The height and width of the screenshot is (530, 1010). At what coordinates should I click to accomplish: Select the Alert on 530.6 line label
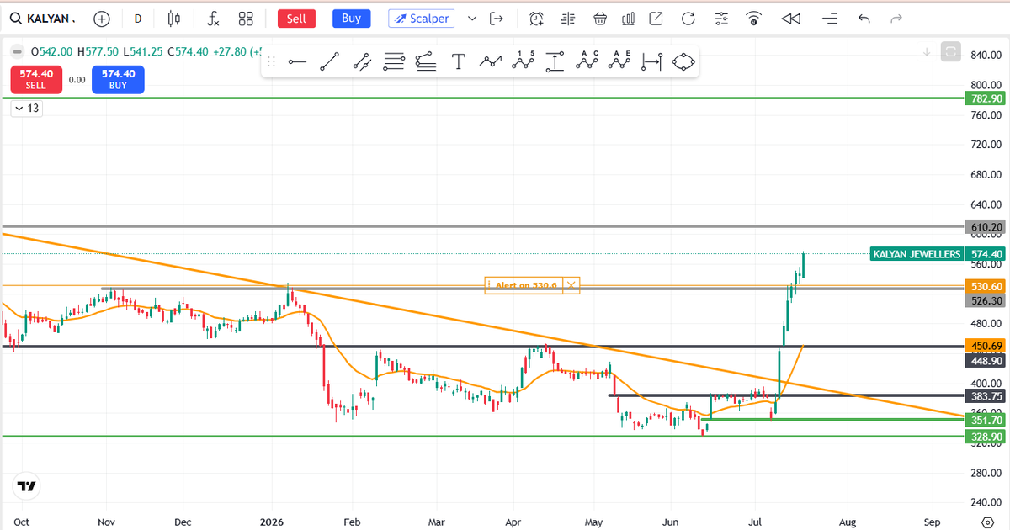(526, 286)
